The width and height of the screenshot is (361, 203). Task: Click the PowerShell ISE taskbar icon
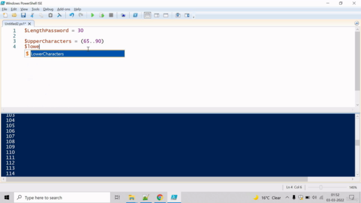[174, 197]
